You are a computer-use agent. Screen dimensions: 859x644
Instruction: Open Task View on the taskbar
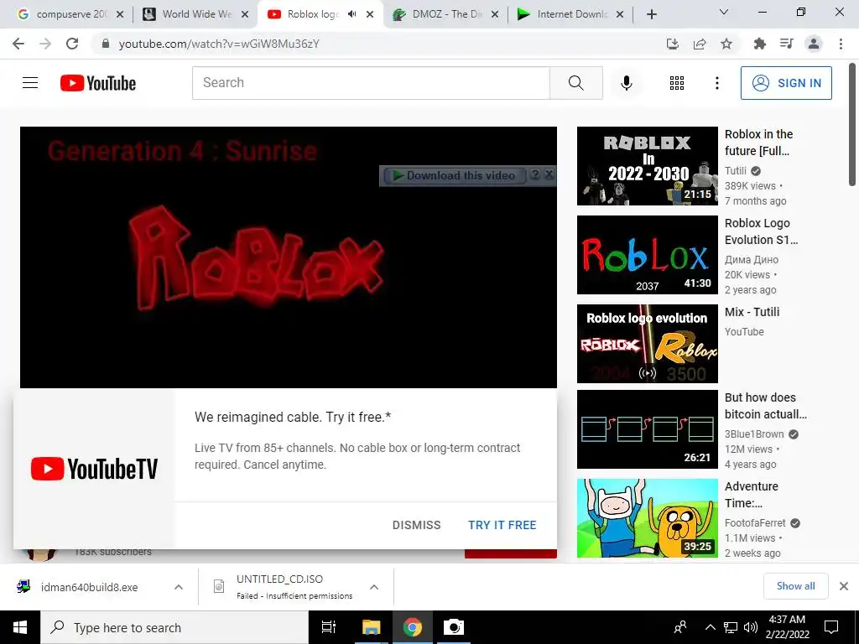click(329, 627)
